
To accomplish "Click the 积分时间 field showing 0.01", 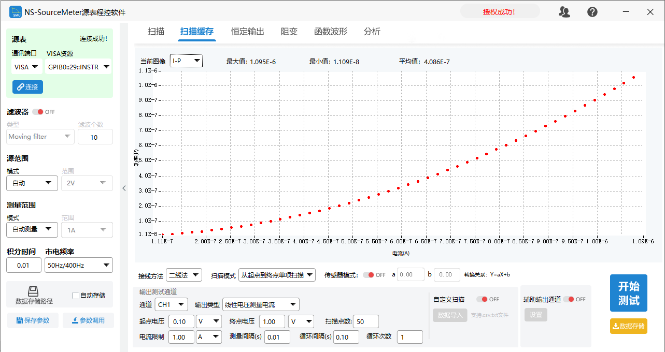I will pyautogui.click(x=24, y=265).
